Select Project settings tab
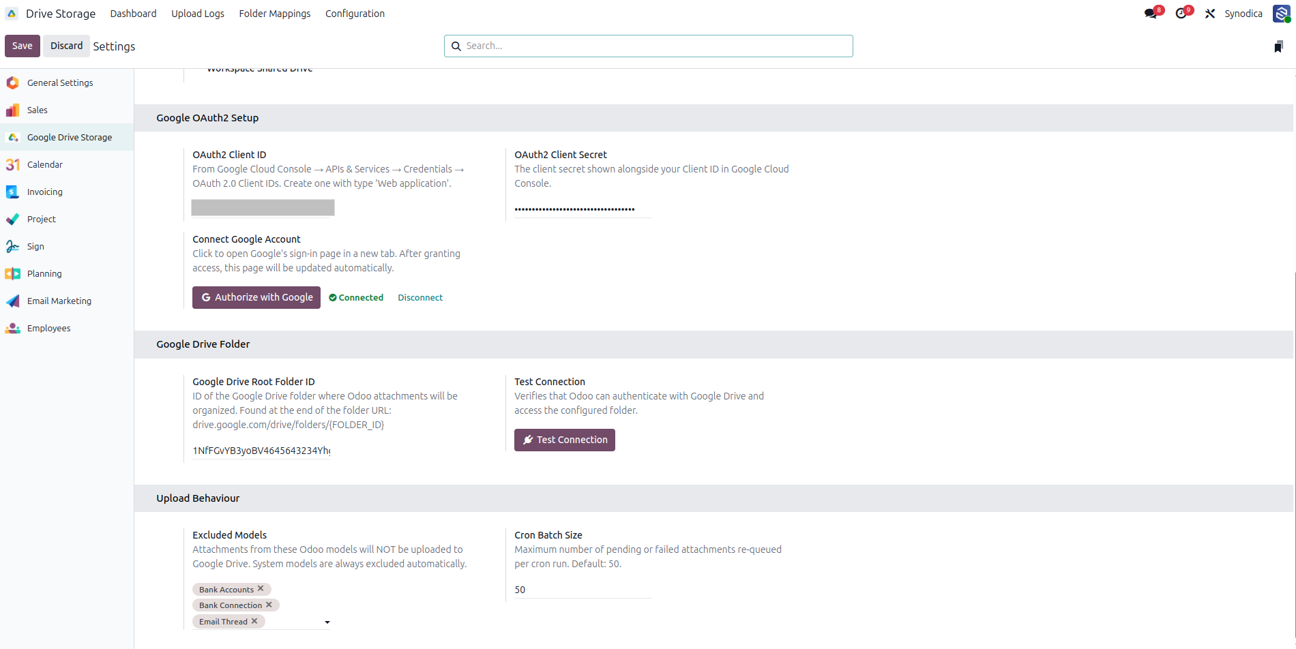The height and width of the screenshot is (649, 1296). (67, 219)
